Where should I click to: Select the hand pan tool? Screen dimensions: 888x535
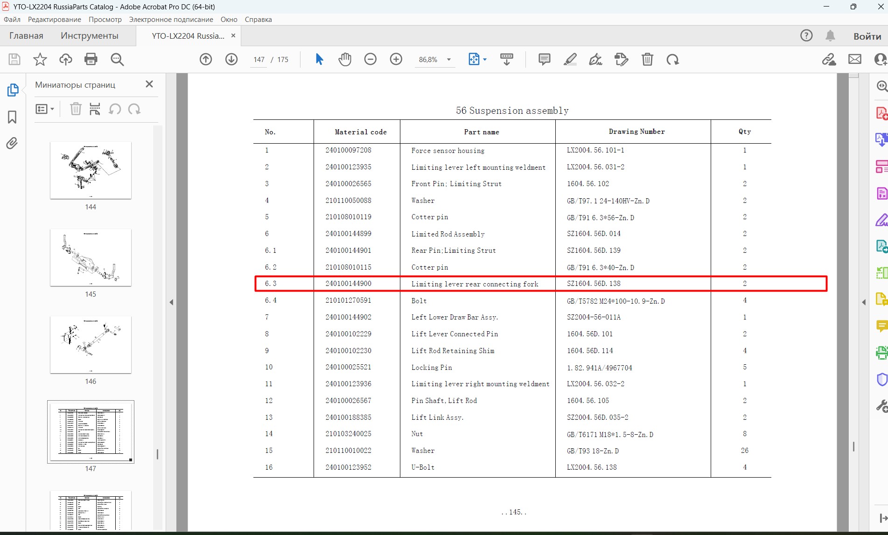345,59
